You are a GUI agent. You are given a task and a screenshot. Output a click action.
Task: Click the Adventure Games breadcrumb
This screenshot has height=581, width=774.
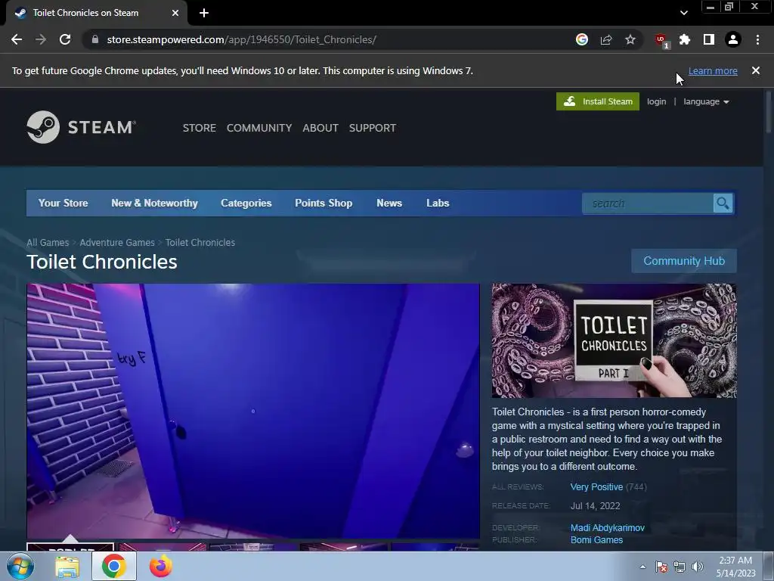click(117, 243)
